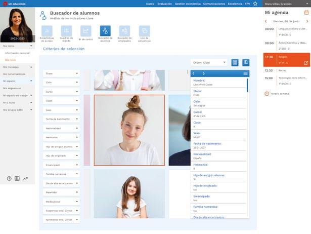Open Uso de secuencias icon
Viewport: 311px width, 234px height.
[144, 31]
